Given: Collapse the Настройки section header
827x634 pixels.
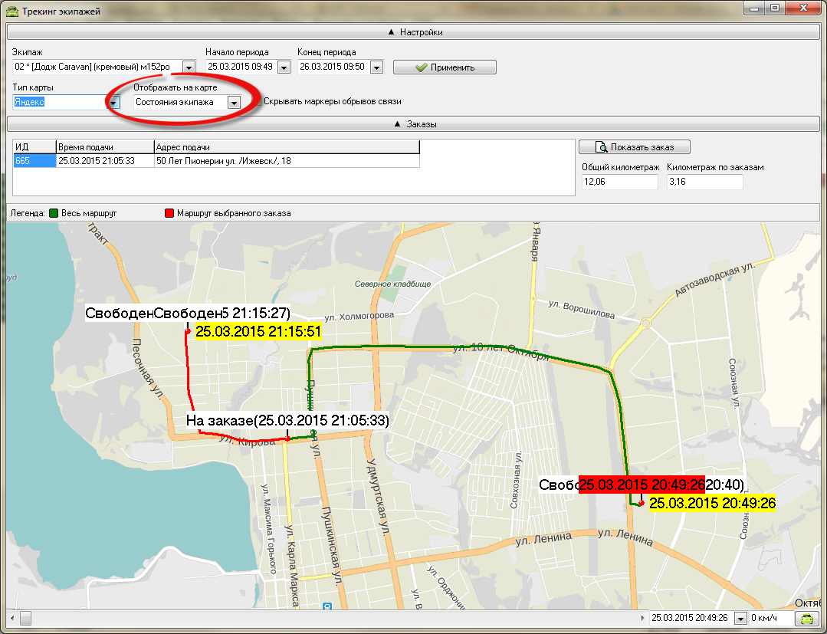Looking at the screenshot, I should (415, 32).
